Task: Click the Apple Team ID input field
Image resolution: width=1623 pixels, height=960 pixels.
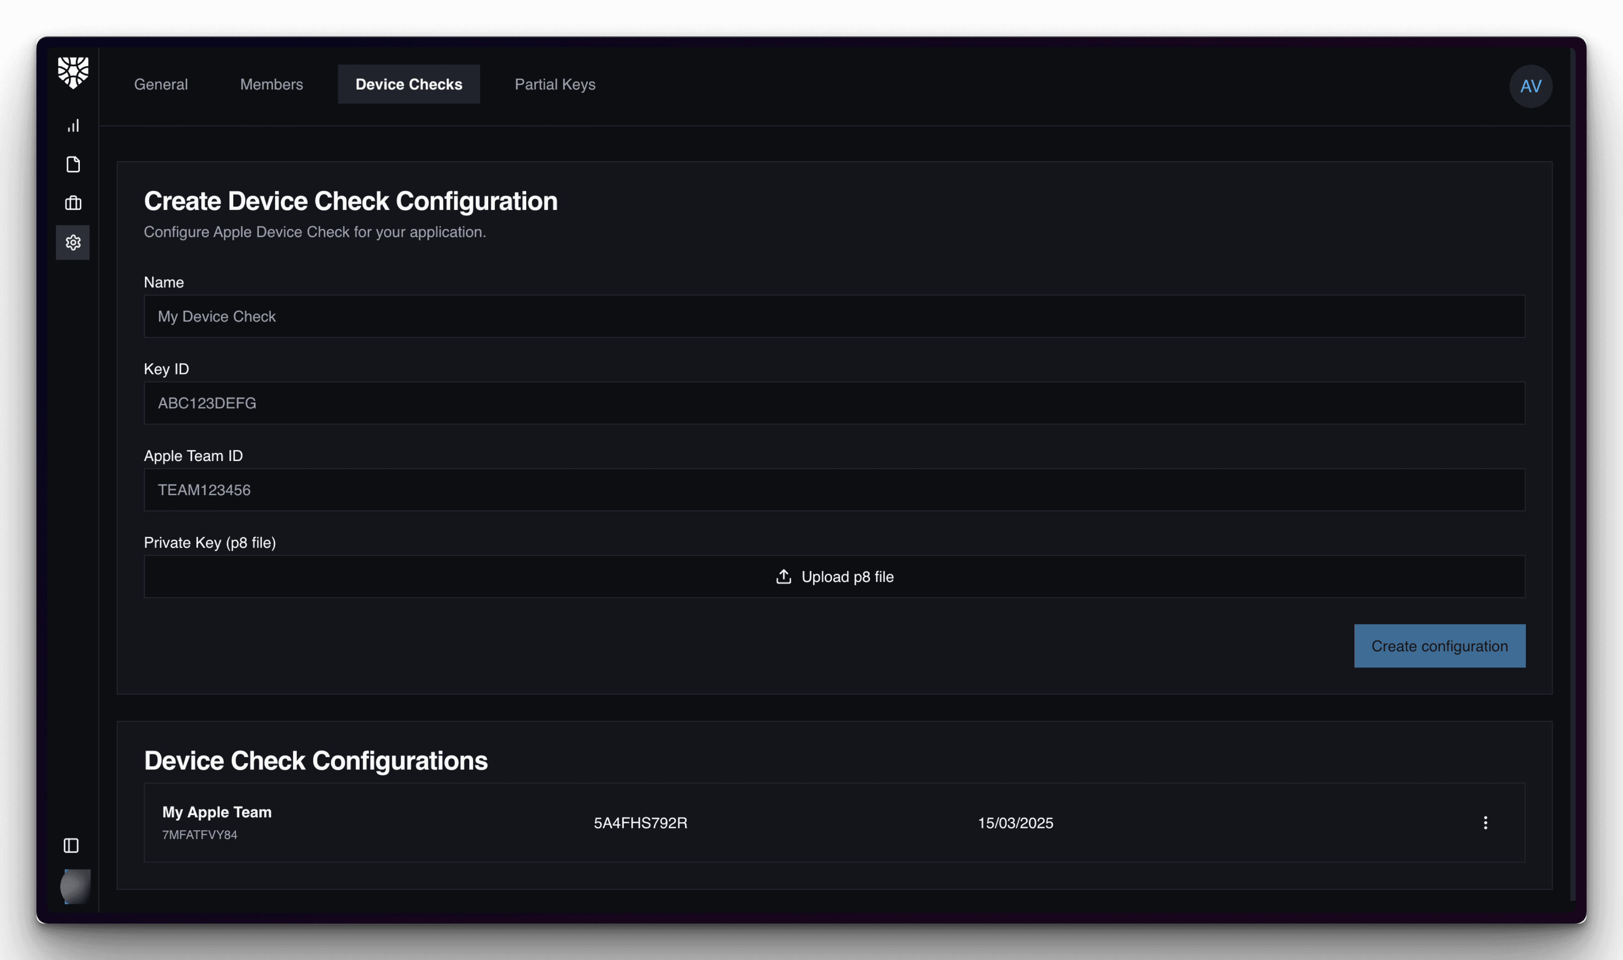Action: pyautogui.click(x=834, y=490)
